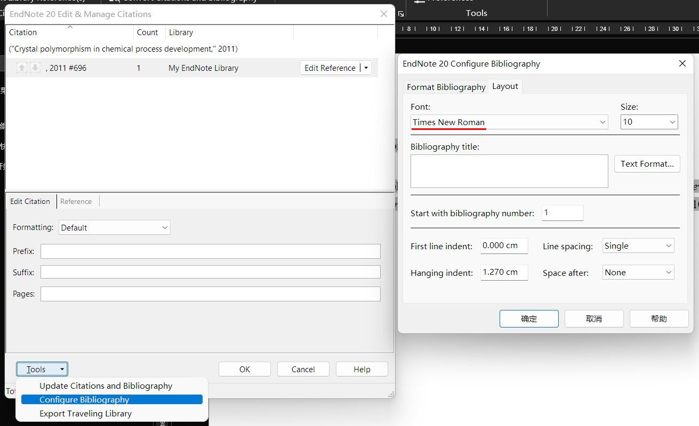Click the Edit Reference button
699x426 pixels.
330,68
